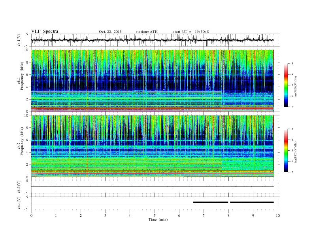Click the upper color bar beside ch.1 spectrogram
The height and width of the screenshot is (242, 313).
[x=286, y=85]
